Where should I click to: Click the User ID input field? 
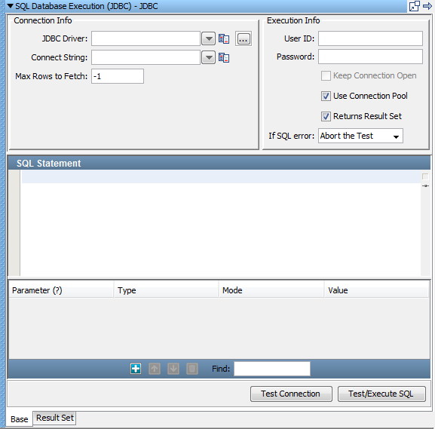coord(370,38)
